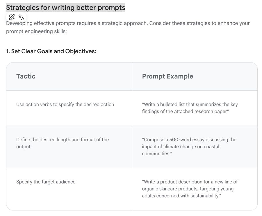The width and height of the screenshot is (262, 216).
Task: Click the bulleted list prompt example cell
Action: 190,108
